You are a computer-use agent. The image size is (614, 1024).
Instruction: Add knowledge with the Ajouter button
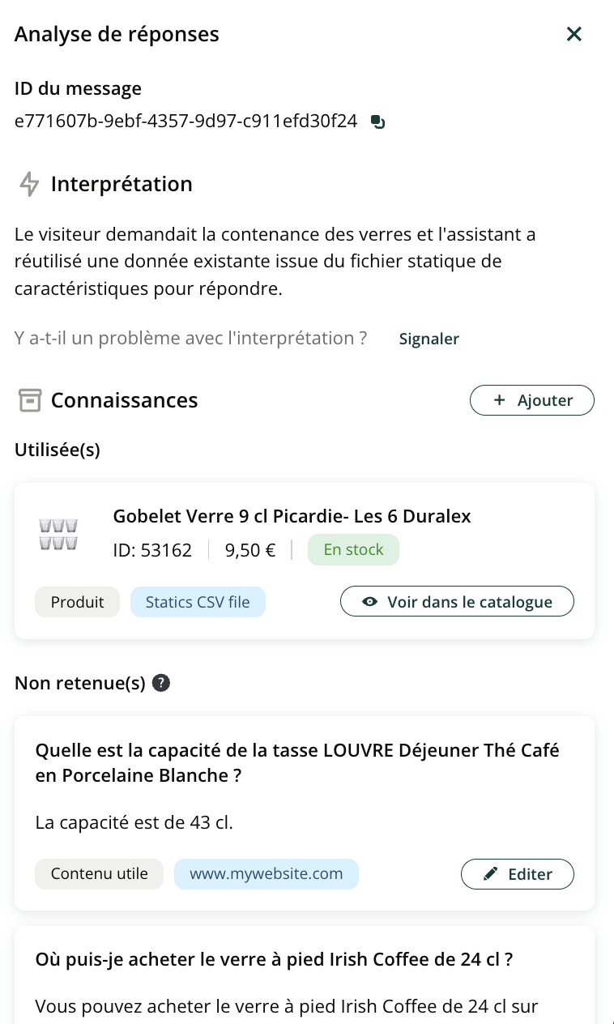[532, 400]
